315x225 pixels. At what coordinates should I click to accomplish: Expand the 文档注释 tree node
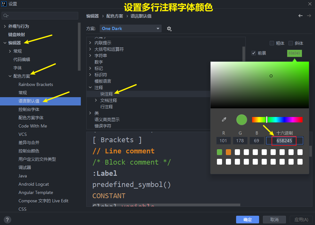[96, 100]
